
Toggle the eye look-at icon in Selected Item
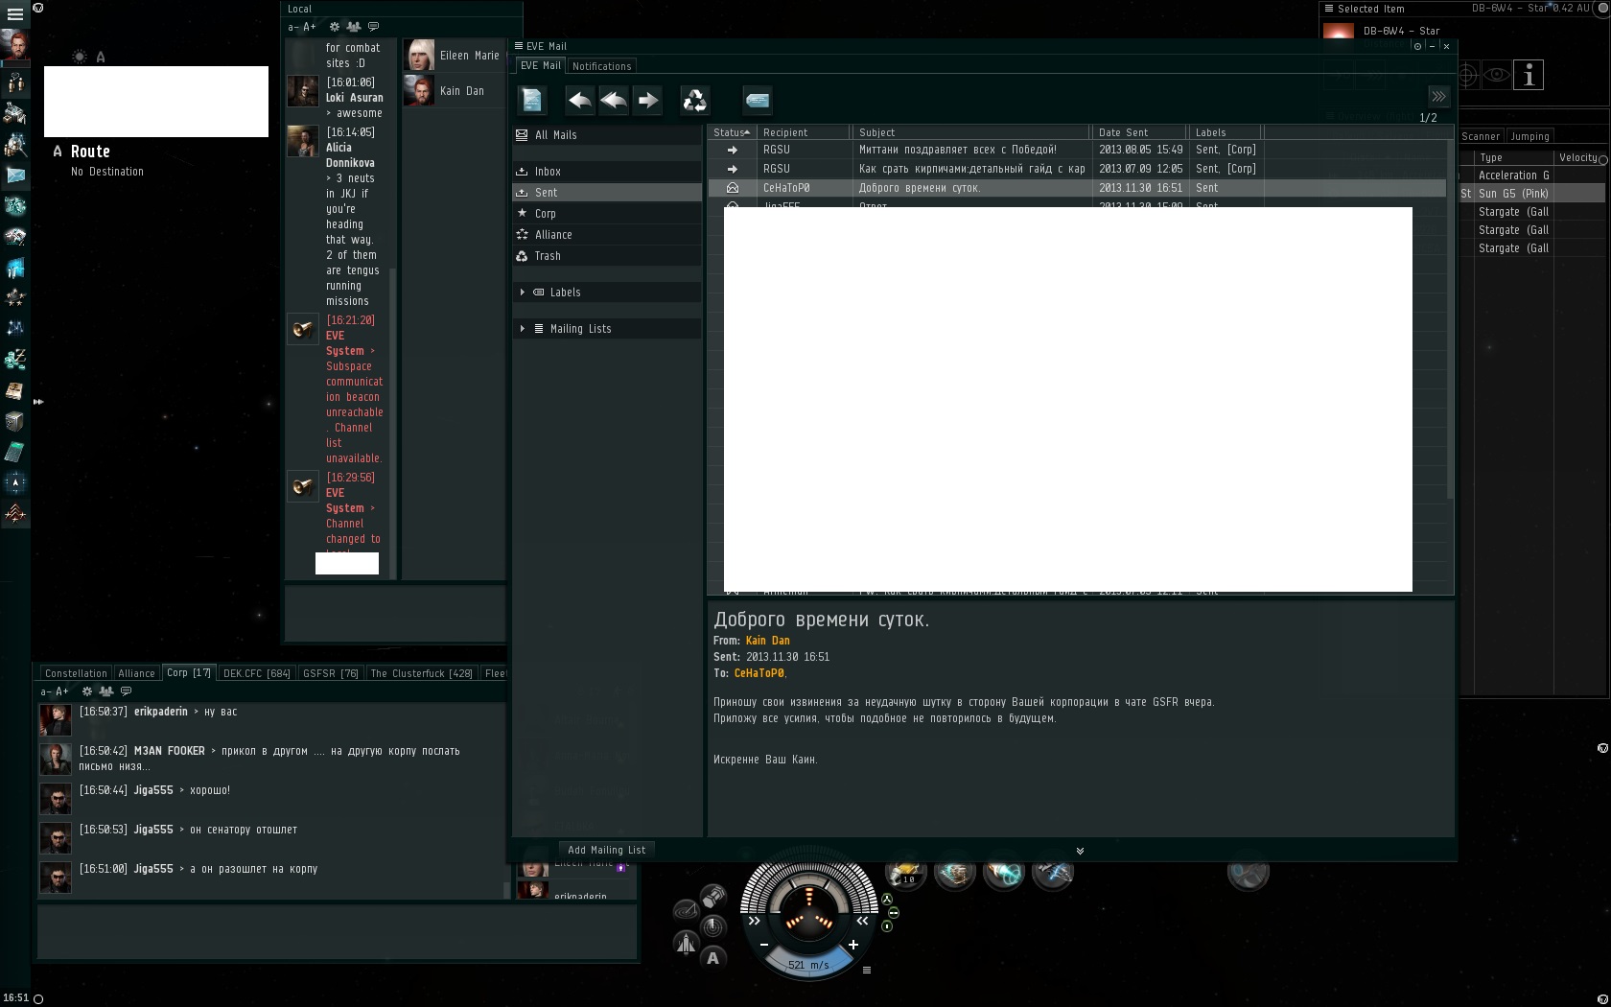(1496, 75)
